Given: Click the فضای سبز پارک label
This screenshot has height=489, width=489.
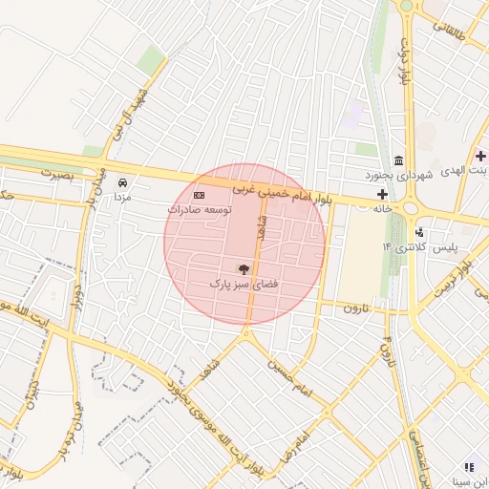Looking at the screenshot, I should (x=244, y=284).
